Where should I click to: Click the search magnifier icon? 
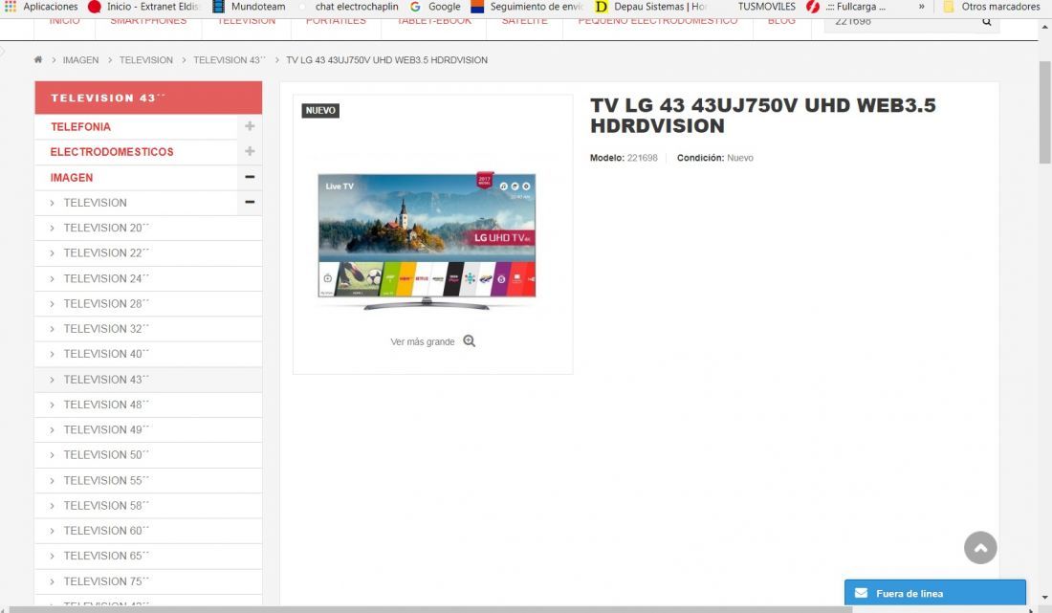[986, 21]
